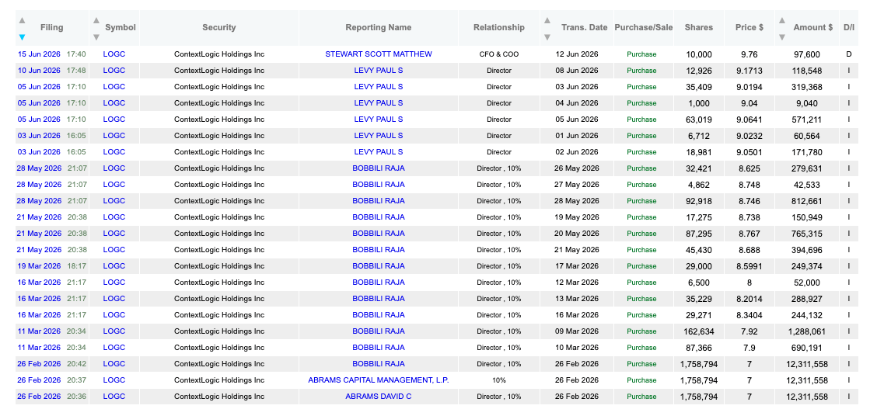Image resolution: width=870 pixels, height=416 pixels.
Task: Open BOBBILI RAJA link for 17 Mar 2026 transaction
Action: click(379, 266)
